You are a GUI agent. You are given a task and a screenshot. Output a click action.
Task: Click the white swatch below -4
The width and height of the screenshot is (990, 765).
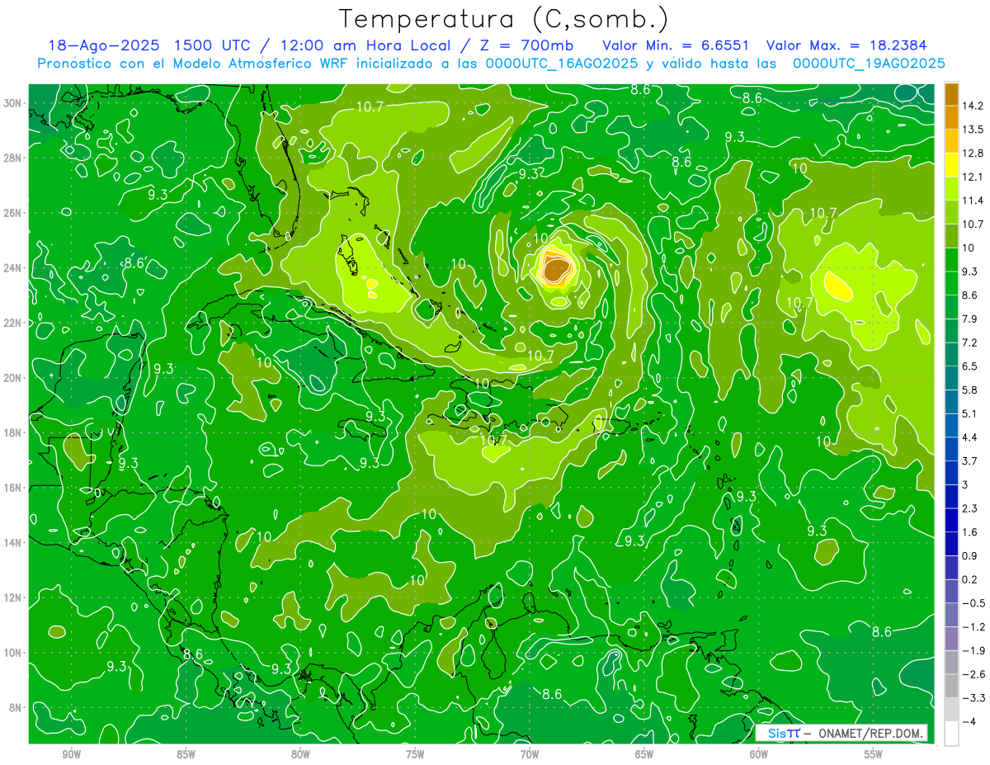(x=951, y=734)
